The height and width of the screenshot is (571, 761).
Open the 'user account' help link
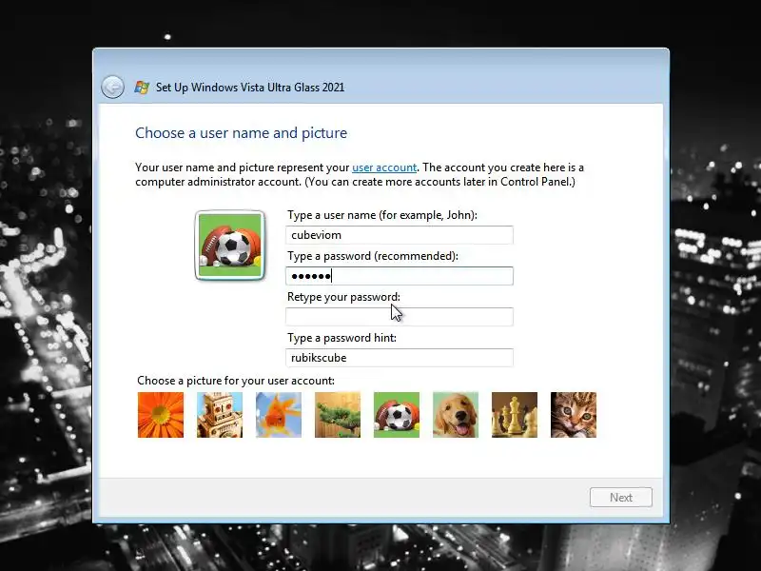(x=384, y=167)
